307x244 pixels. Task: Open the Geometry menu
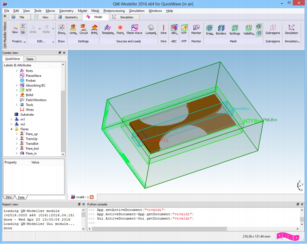click(x=66, y=11)
